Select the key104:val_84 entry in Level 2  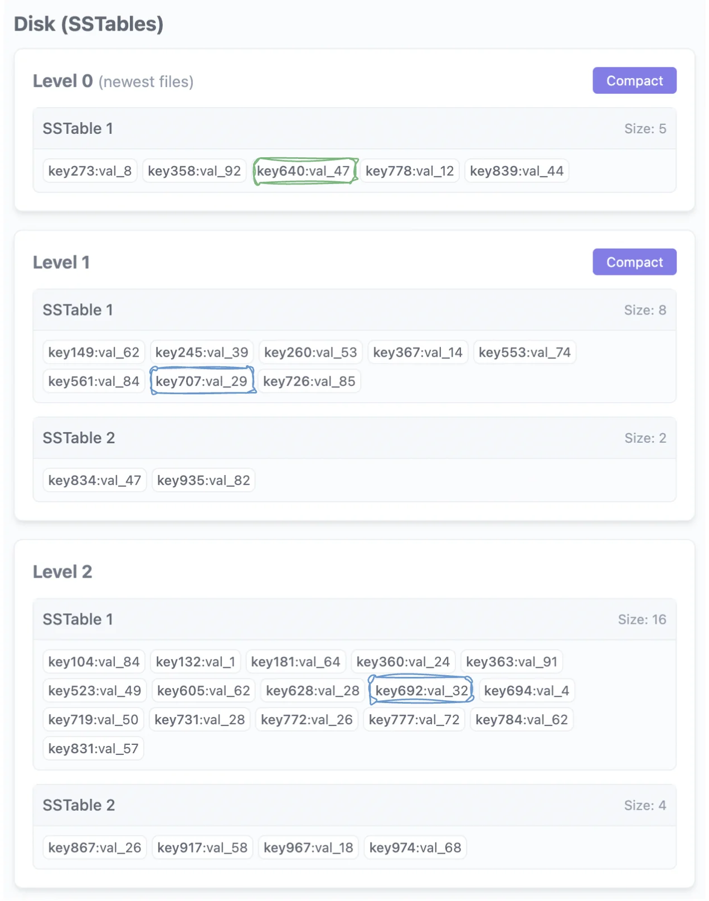click(x=94, y=662)
